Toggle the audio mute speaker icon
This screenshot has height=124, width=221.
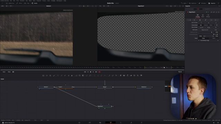13,72
